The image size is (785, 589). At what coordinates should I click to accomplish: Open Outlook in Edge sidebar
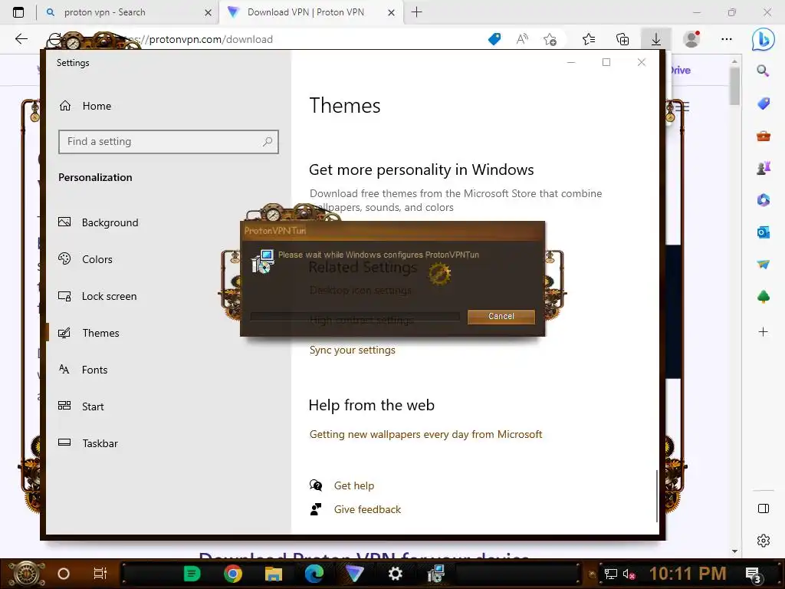763,232
